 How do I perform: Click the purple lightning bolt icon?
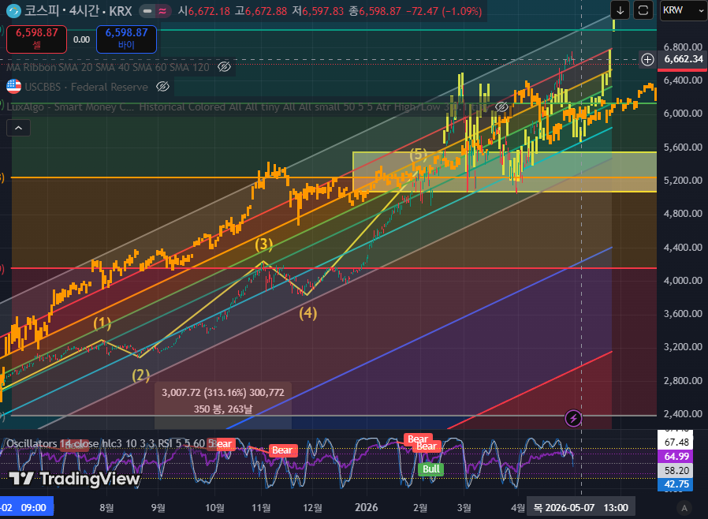pyautogui.click(x=573, y=418)
